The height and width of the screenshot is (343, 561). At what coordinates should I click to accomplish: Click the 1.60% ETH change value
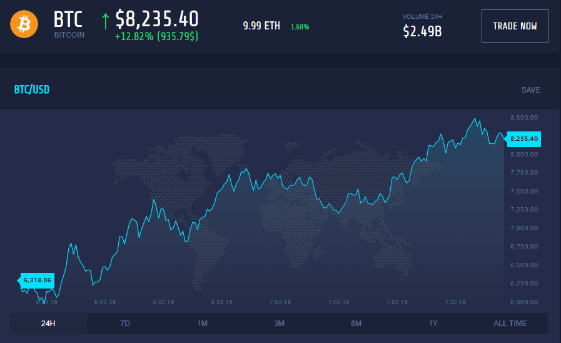(300, 27)
